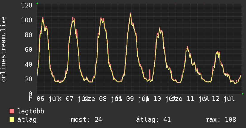Click the highest peak on 09 júl
The height and width of the screenshot is (128, 246).
tap(130, 14)
